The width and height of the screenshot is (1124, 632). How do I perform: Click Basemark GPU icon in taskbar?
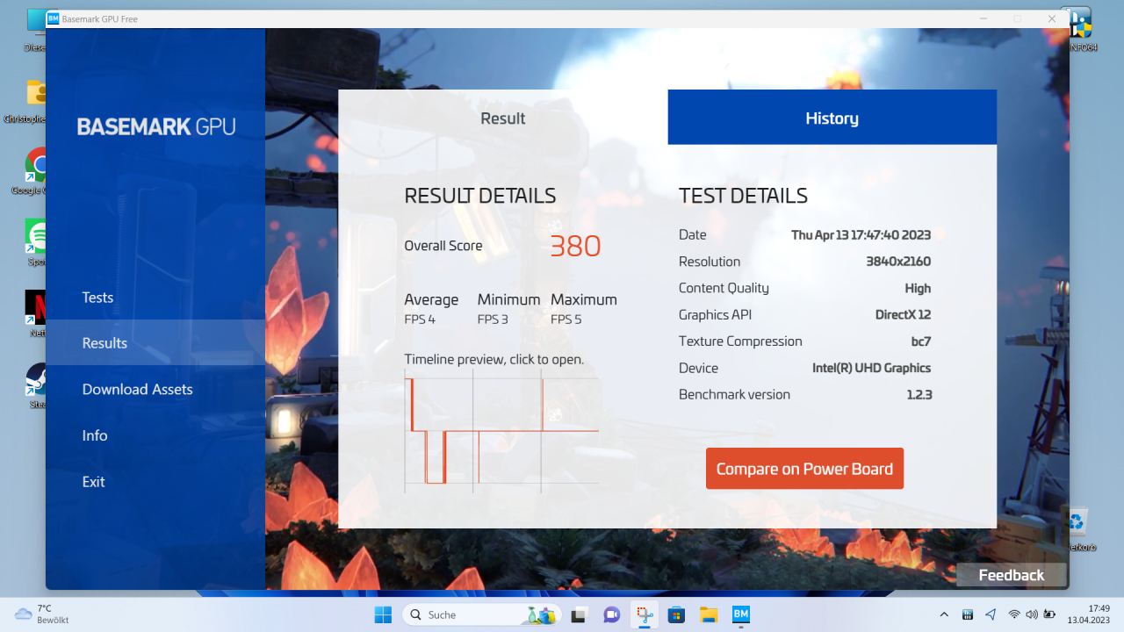[741, 614]
